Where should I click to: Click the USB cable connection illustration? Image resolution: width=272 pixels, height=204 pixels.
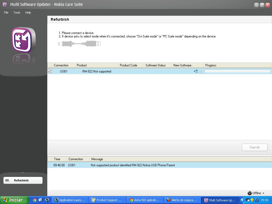point(79,44)
